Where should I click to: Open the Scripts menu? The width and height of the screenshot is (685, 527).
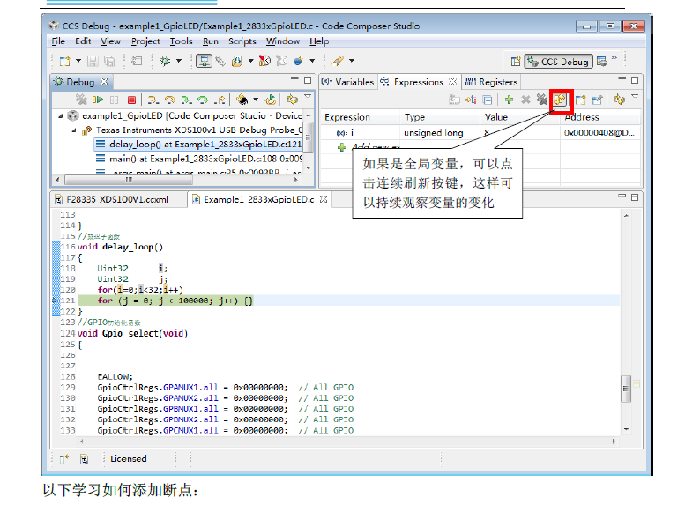[x=242, y=41]
